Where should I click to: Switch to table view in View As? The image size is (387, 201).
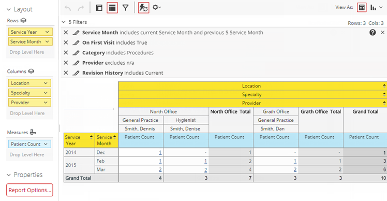(x=362, y=8)
